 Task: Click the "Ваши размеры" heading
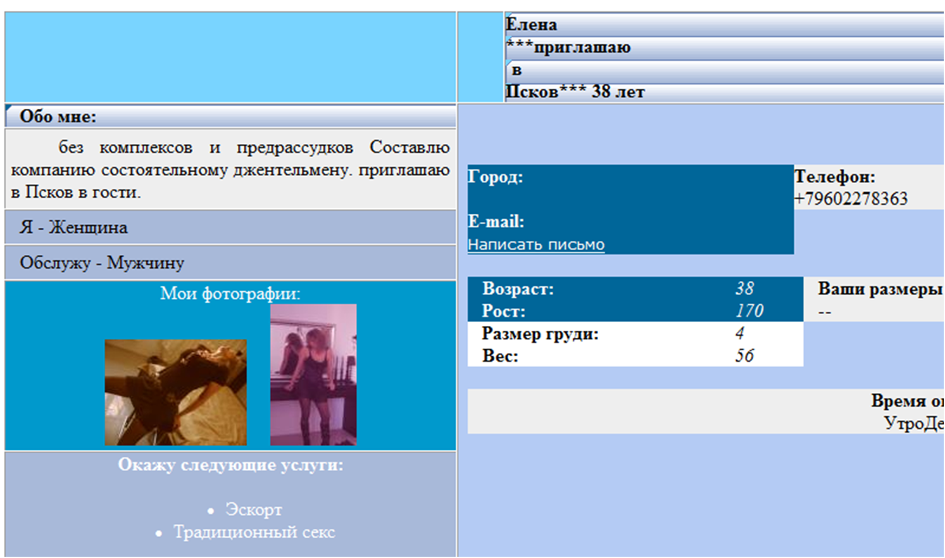pos(880,289)
